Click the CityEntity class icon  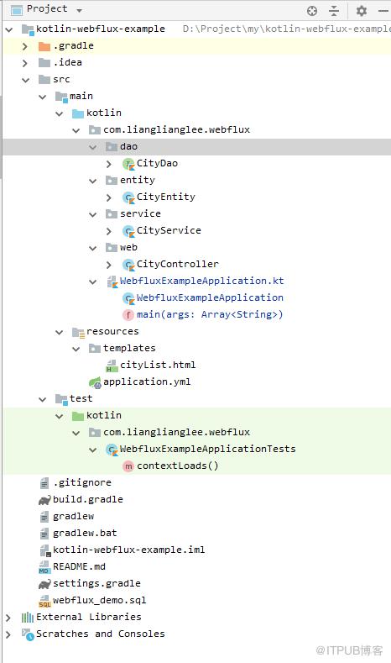(x=128, y=197)
